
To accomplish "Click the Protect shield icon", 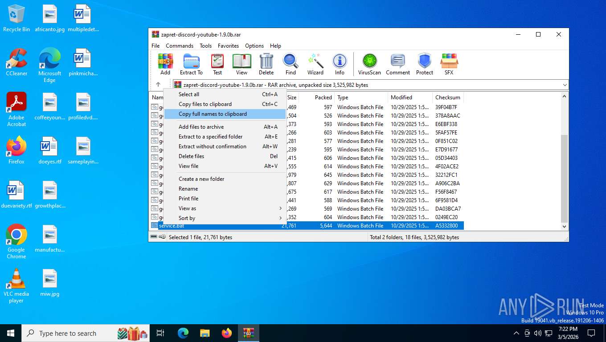I will [x=424, y=64].
